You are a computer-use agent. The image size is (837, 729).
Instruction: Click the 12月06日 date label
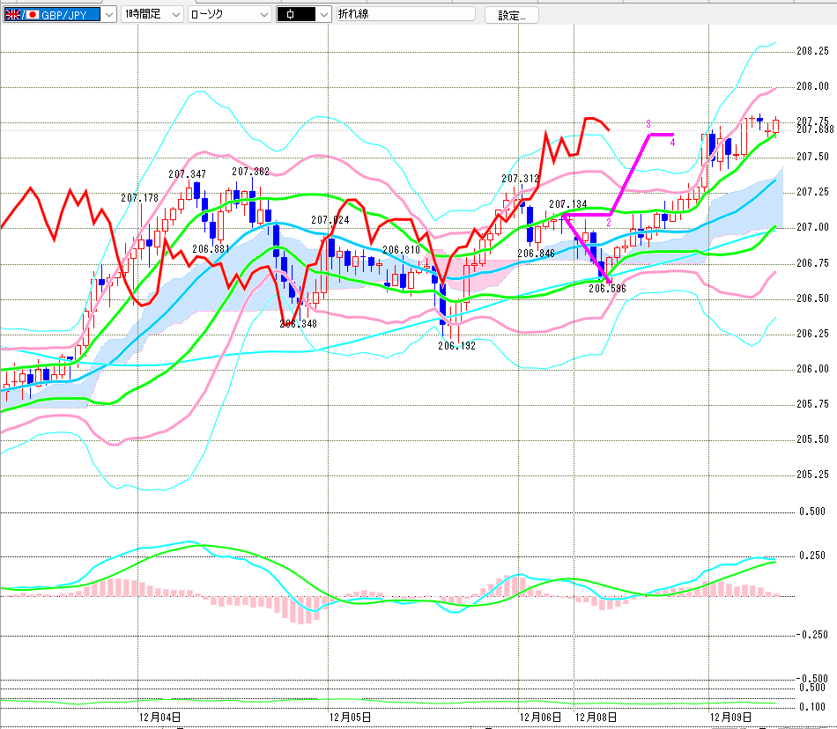[539, 718]
